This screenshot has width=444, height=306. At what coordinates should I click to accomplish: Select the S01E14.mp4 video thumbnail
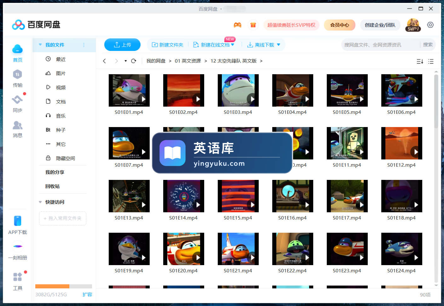(184, 196)
